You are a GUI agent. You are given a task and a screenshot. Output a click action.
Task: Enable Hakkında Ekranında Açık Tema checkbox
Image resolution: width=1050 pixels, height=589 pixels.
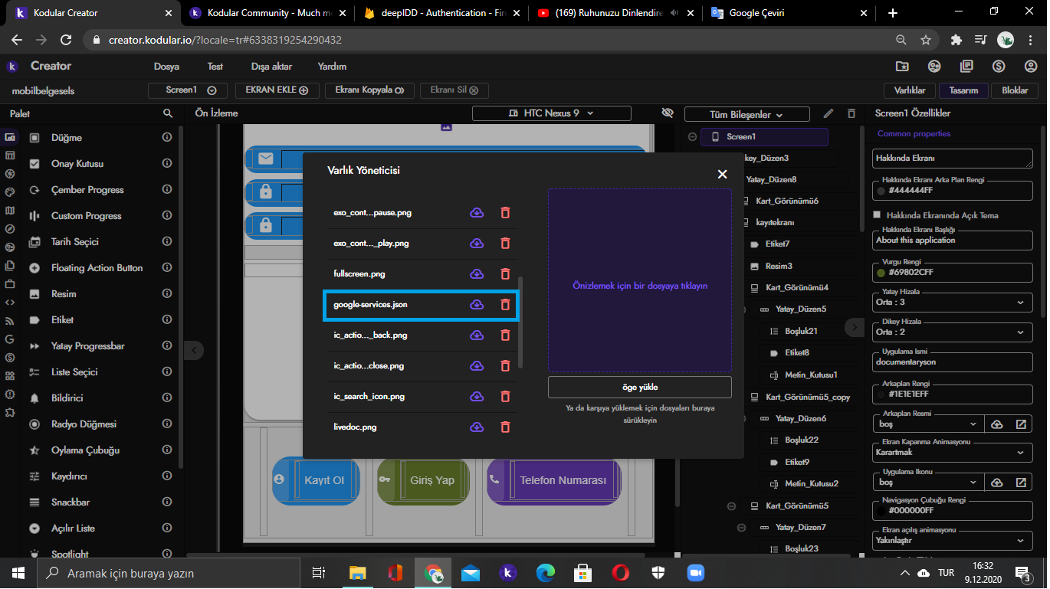(x=877, y=215)
